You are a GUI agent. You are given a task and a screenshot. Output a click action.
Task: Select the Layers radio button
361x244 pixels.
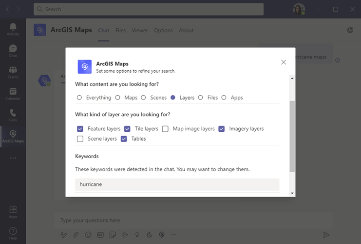173,98
